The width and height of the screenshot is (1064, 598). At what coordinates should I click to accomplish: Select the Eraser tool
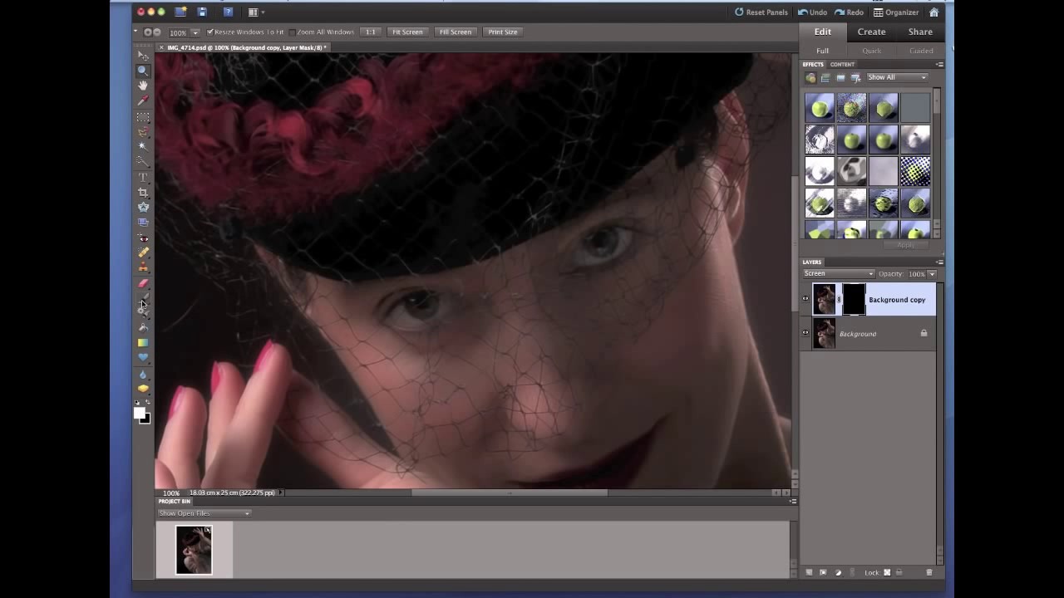(x=143, y=283)
